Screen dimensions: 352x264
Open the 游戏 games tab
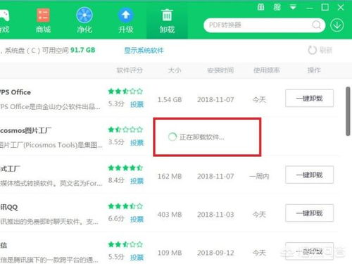click(4, 20)
